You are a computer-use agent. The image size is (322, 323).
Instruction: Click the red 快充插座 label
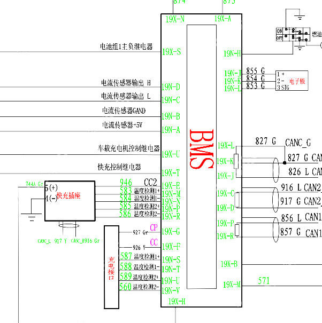[x=68, y=195]
